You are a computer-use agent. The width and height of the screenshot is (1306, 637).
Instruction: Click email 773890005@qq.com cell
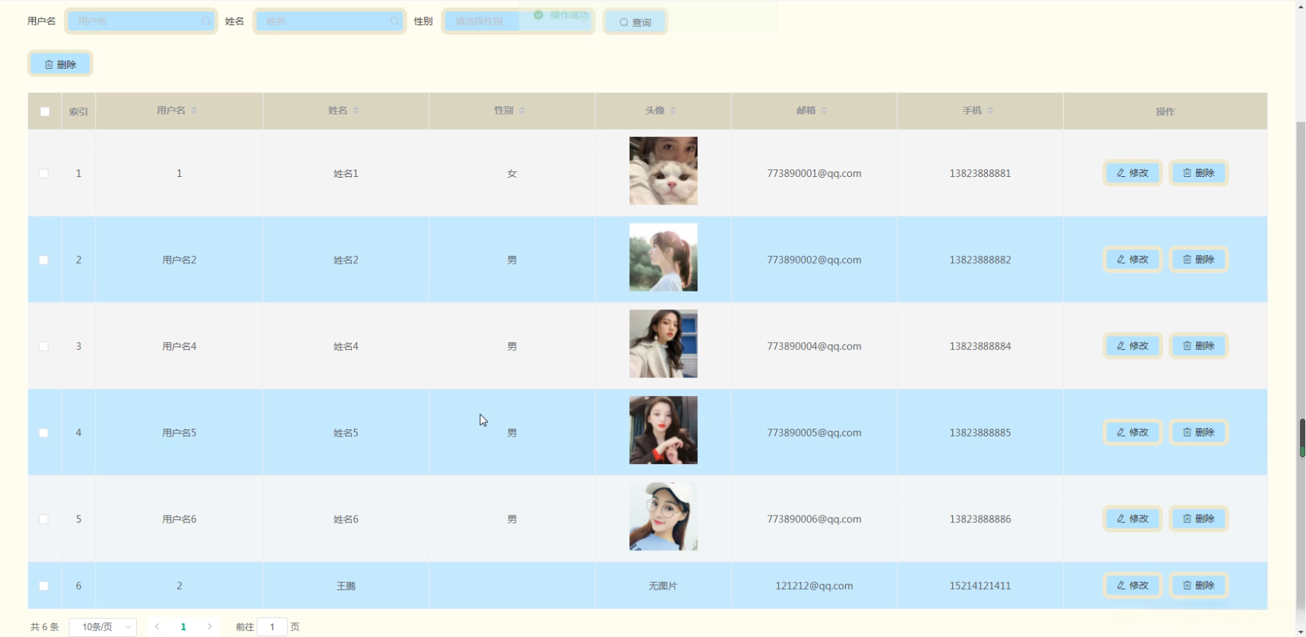tap(814, 433)
